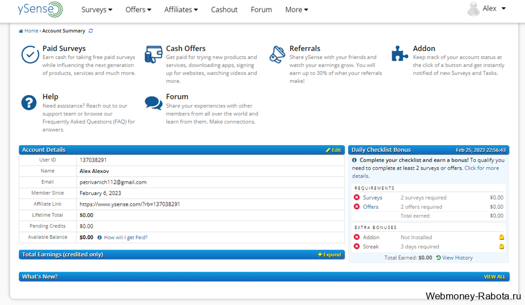Open the Paid Surveys heading
525x305 pixels.
coord(64,49)
